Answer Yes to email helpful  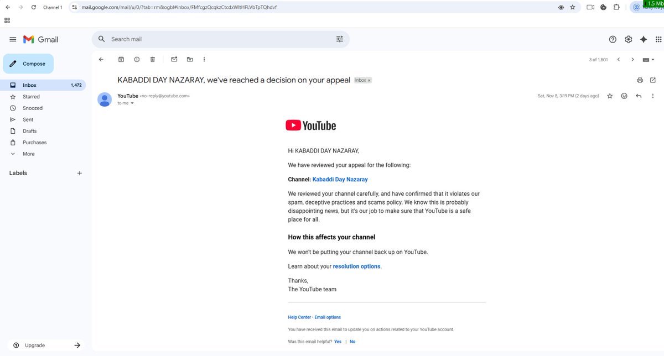338,342
